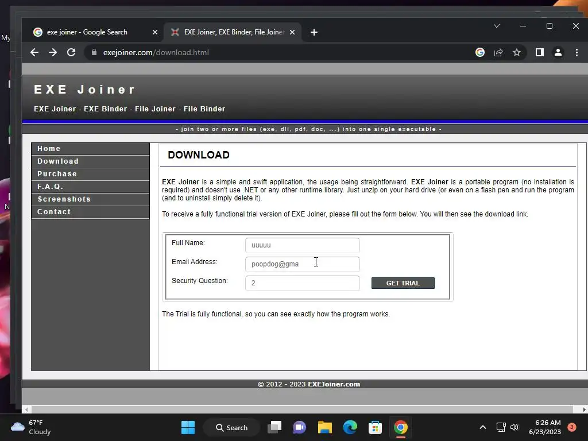Click the EXEJoiner.com footer text
This screenshot has height=441, width=588.
point(334,384)
